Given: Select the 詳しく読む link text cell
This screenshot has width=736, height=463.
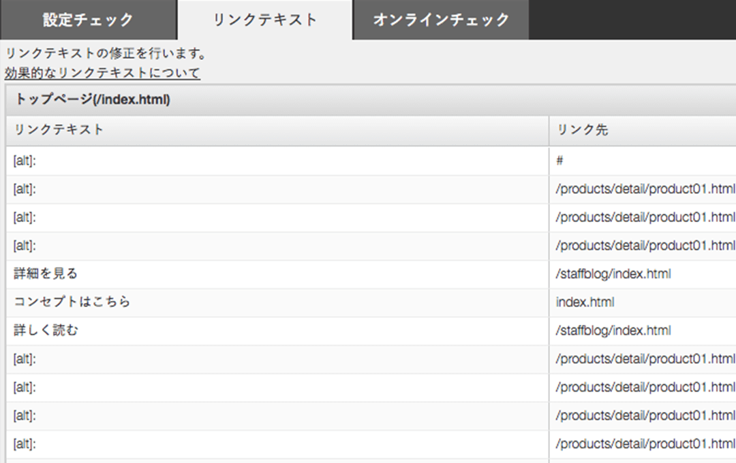Looking at the screenshot, I should (x=277, y=331).
